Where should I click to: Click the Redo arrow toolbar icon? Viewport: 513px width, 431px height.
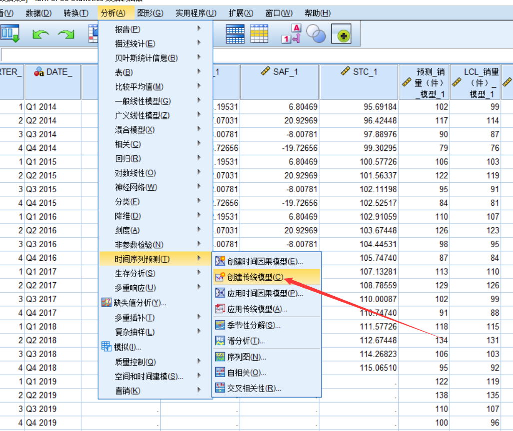[66, 34]
